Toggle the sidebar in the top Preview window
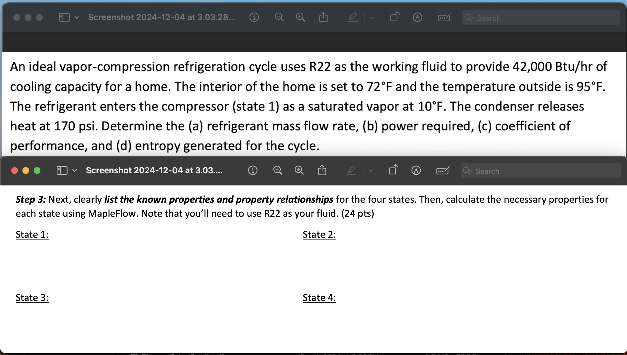Viewport: 627px width, 355px height. tap(64, 17)
